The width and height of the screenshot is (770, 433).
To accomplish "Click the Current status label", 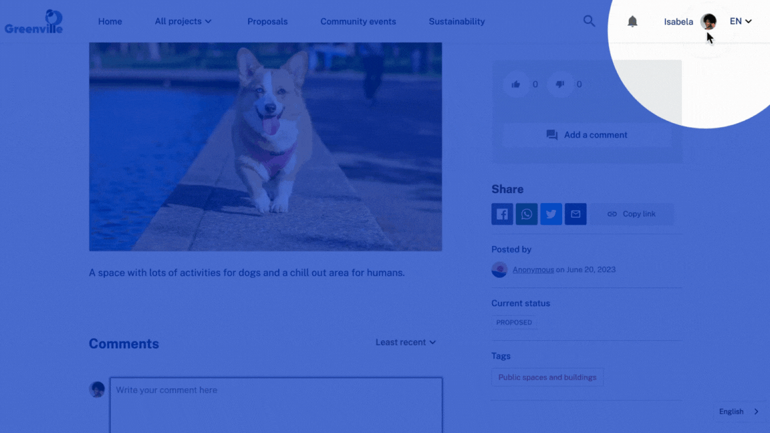I will coord(521,303).
